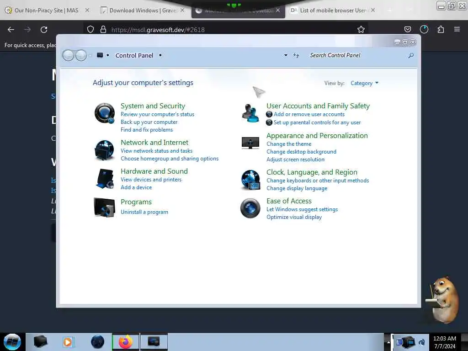Viewport: 468px width, 351px height.
Task: Reload the Firefox page
Action: pyautogui.click(x=44, y=30)
